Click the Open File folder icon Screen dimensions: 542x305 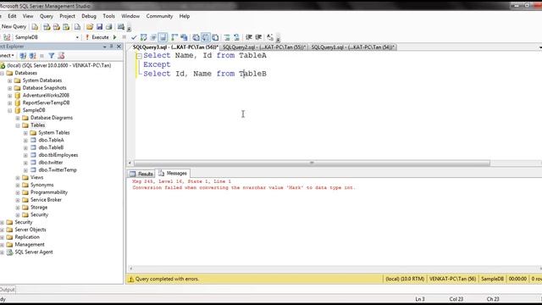coord(90,27)
